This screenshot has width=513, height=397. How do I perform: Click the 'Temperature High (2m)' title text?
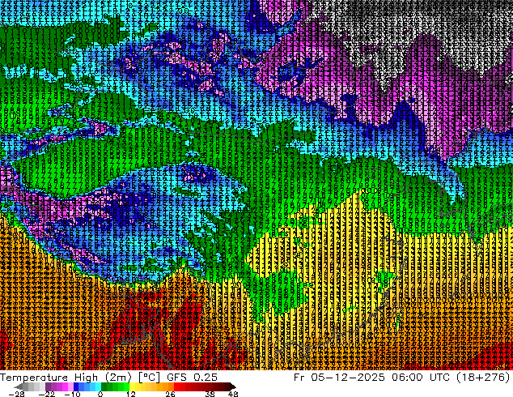pyautogui.click(x=66, y=378)
